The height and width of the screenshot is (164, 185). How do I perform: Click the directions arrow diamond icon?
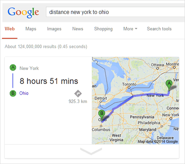(x=78, y=94)
